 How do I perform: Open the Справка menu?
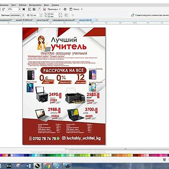pyautogui.click(x=55, y=5)
